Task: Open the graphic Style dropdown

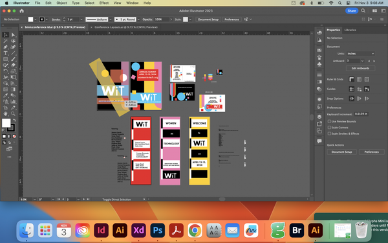Action: pos(190,19)
